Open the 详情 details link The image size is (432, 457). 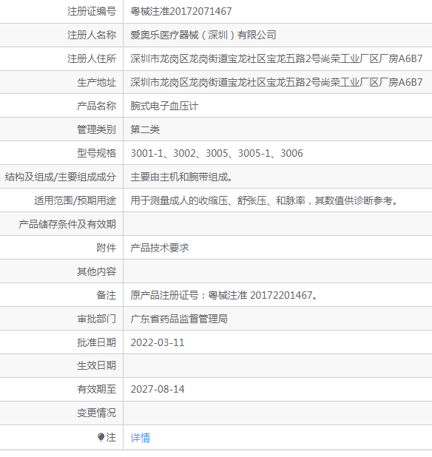pyautogui.click(x=141, y=438)
